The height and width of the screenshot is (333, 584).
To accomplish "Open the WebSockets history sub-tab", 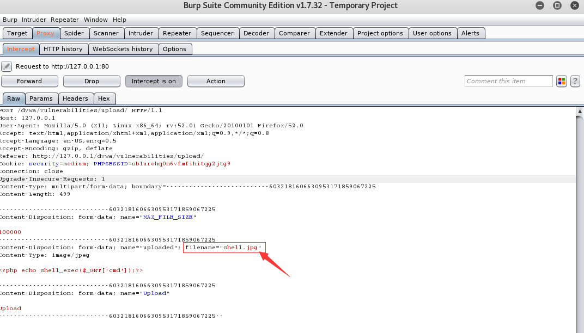I will tap(123, 49).
